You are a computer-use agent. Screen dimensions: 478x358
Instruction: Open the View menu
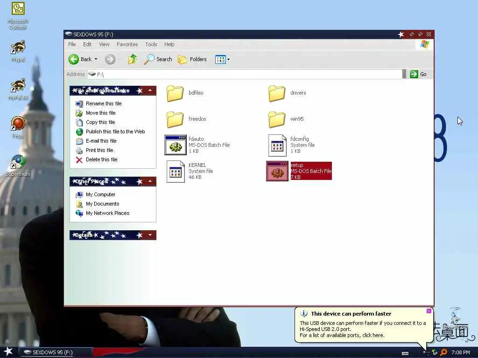tap(104, 44)
